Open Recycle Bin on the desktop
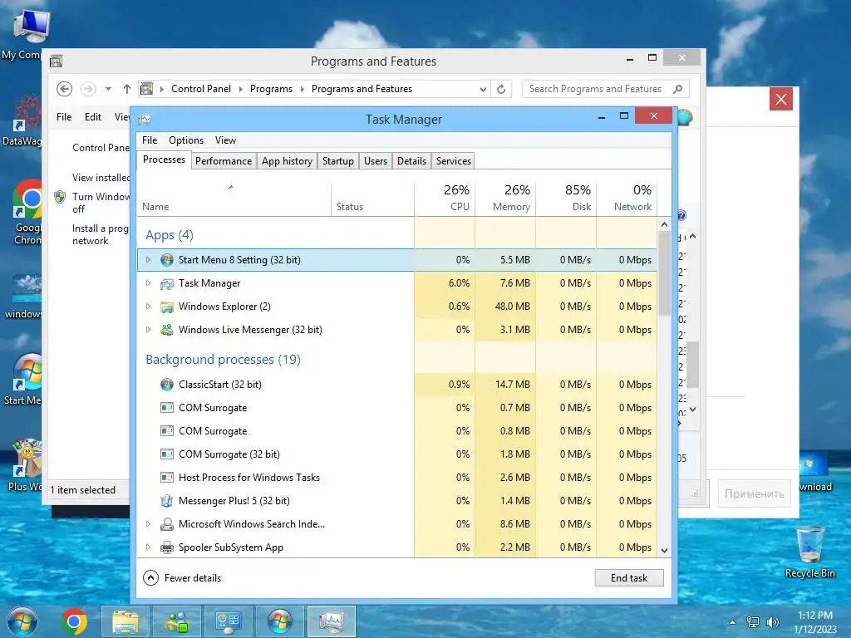Image resolution: width=851 pixels, height=638 pixels. click(809, 552)
